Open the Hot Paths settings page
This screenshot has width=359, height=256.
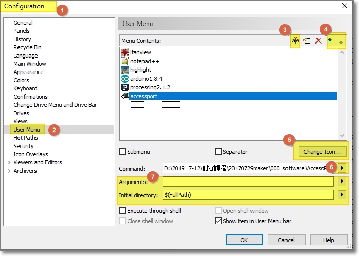[x=25, y=138]
